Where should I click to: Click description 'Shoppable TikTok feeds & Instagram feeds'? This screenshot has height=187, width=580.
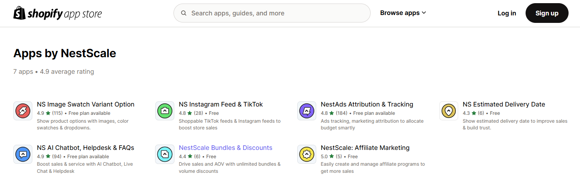pyautogui.click(x=229, y=124)
